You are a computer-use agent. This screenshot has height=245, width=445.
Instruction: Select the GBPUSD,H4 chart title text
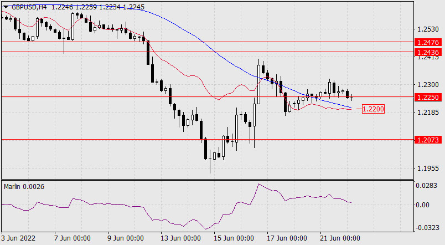29,7
